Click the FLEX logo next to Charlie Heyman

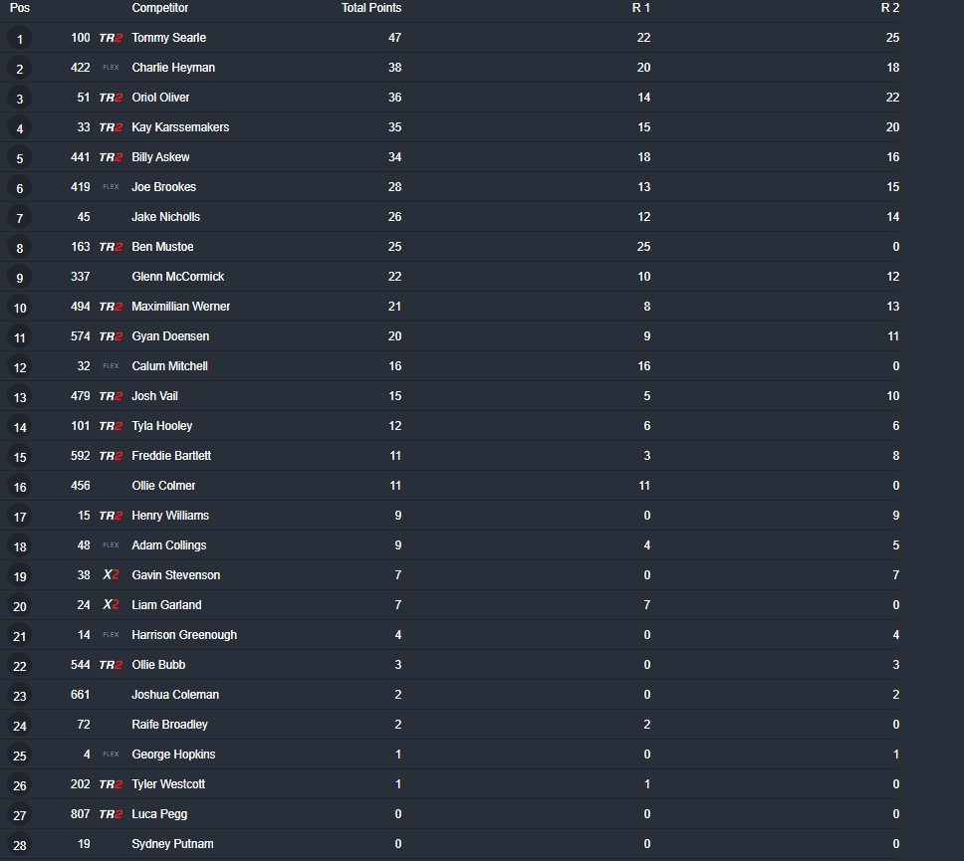point(111,68)
